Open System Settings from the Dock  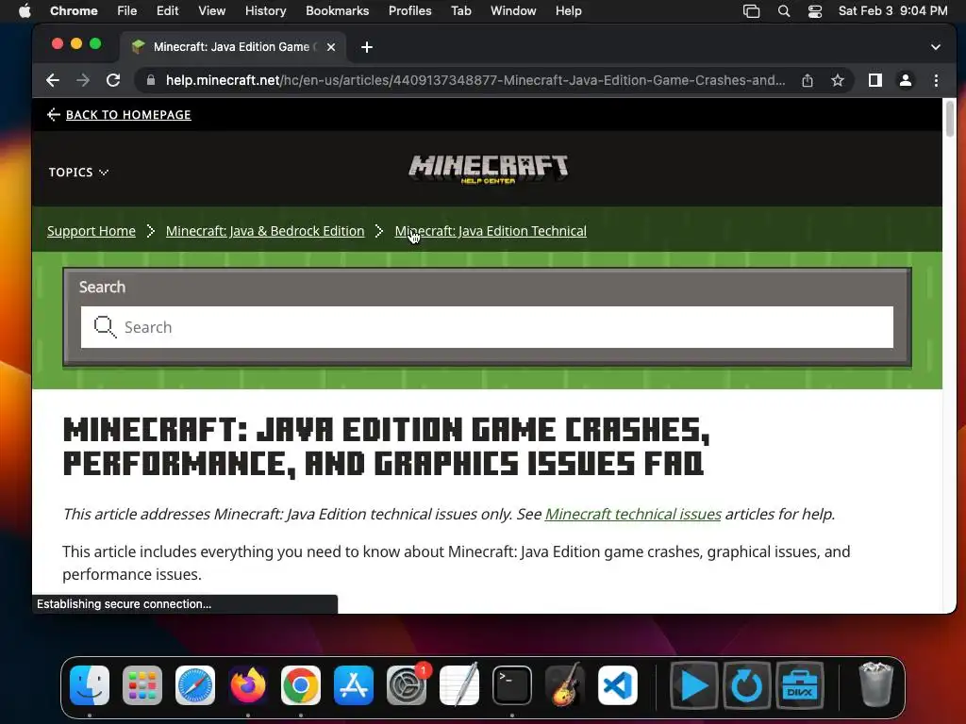tap(407, 685)
